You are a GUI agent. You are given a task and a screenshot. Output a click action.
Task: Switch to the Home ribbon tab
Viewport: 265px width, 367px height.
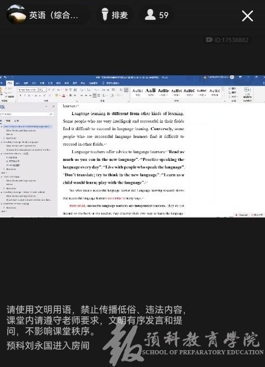pos(10,83)
